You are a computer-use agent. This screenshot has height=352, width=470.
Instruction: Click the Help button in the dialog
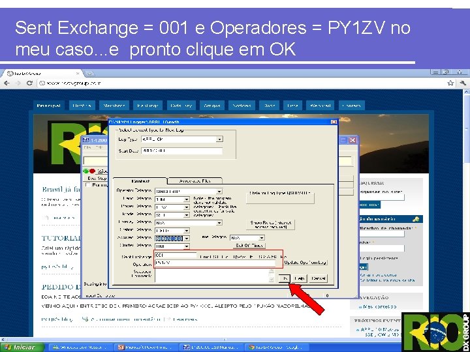(x=300, y=279)
